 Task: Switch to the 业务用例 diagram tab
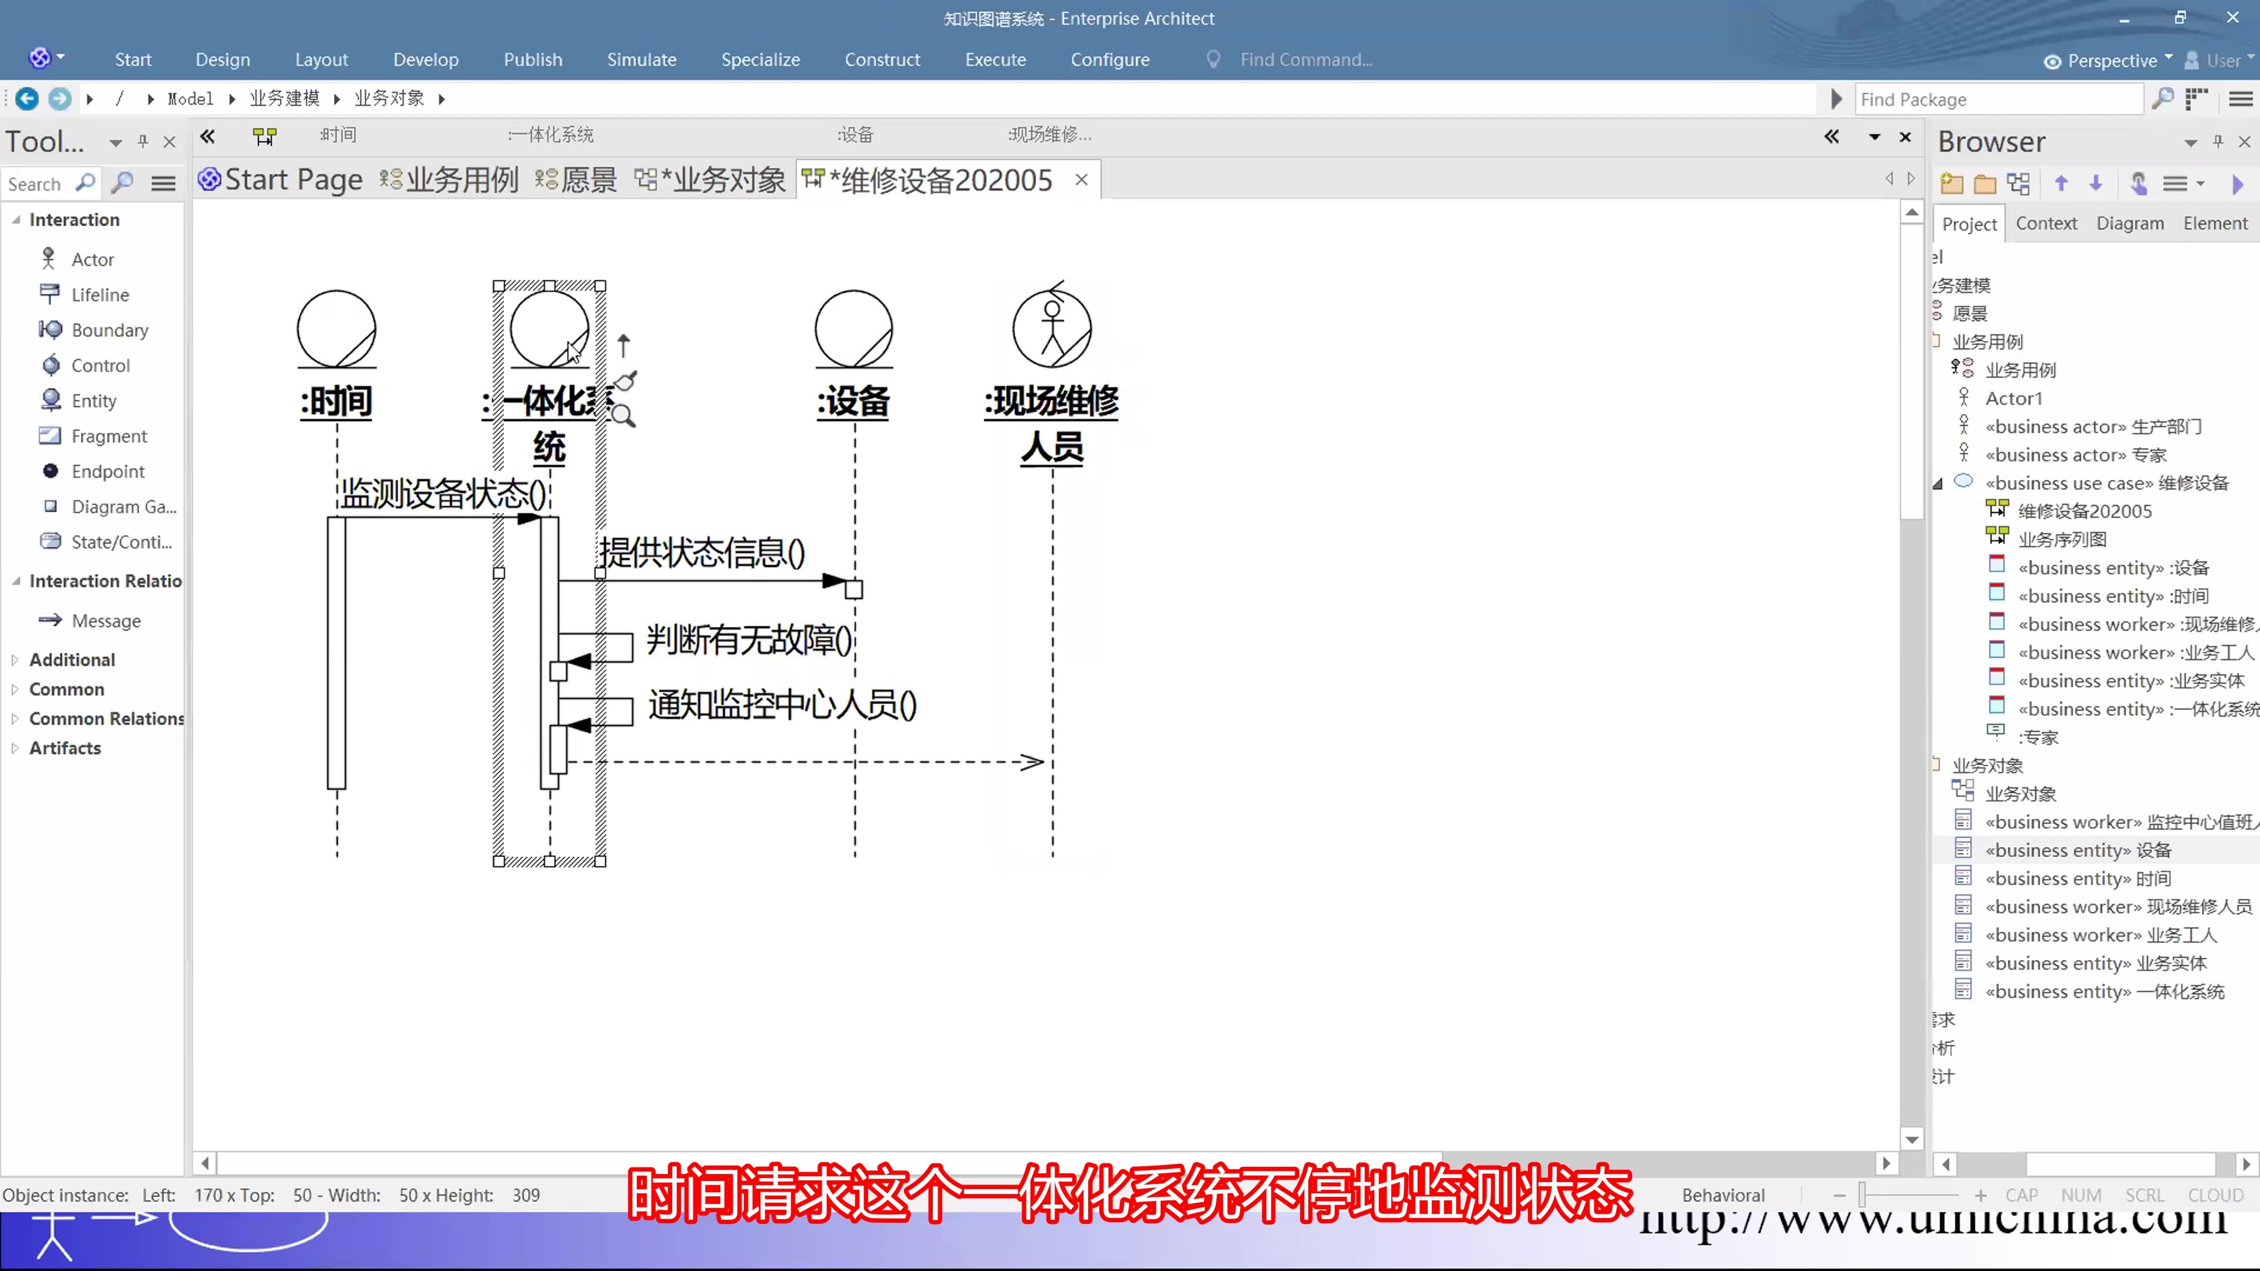point(449,180)
